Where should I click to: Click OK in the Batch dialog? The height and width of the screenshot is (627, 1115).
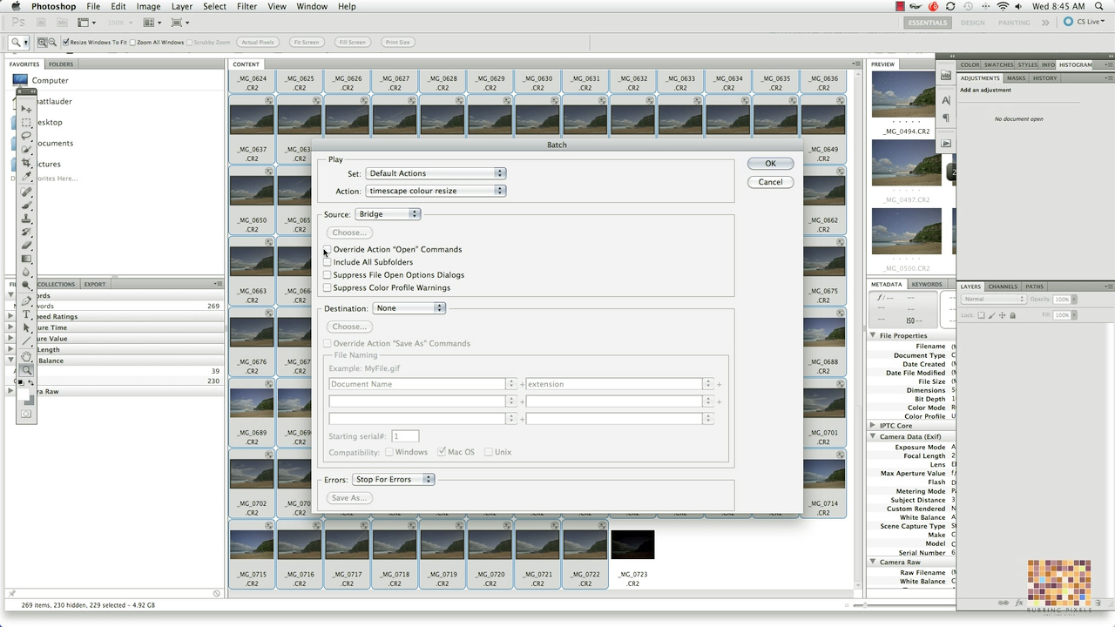click(770, 164)
